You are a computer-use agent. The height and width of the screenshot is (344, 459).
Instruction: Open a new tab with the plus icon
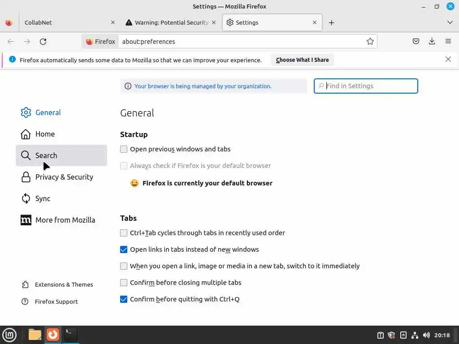coord(331,22)
